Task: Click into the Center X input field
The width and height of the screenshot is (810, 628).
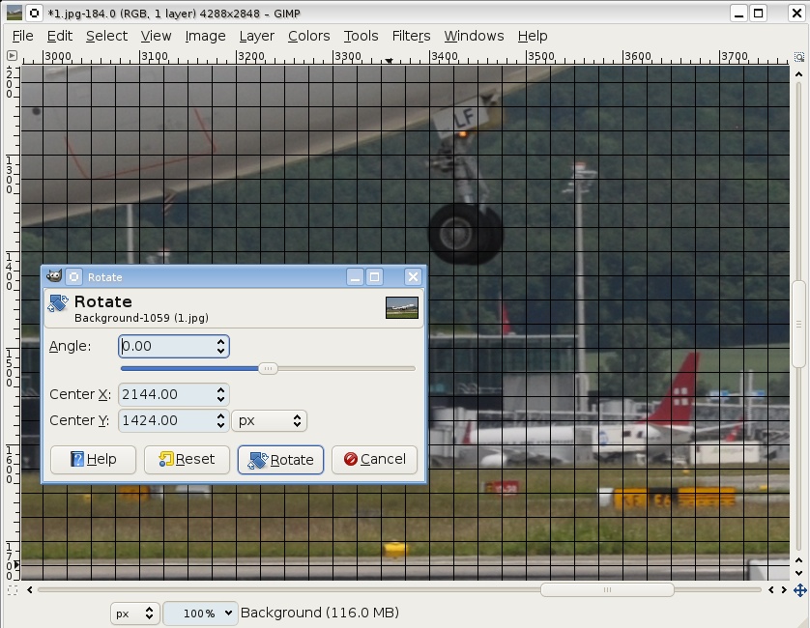Action: click(x=164, y=394)
